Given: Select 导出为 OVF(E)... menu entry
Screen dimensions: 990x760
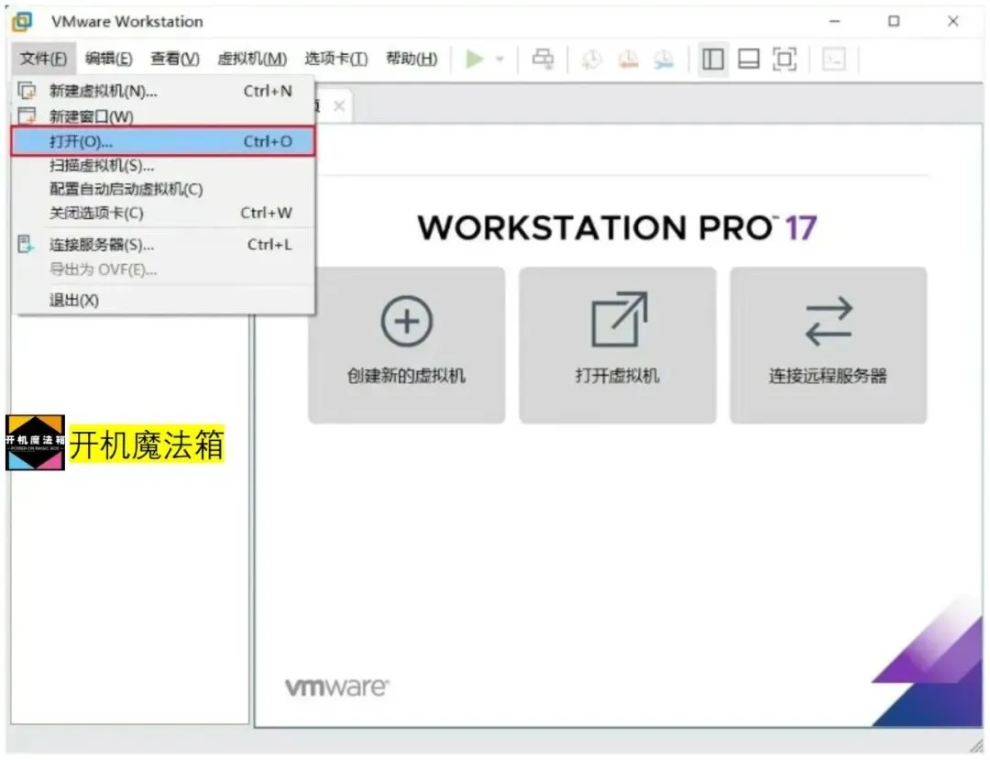Looking at the screenshot, I should [163, 270].
